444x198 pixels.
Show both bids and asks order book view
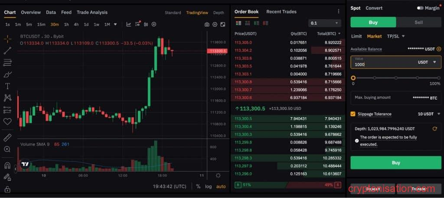tap(238, 23)
